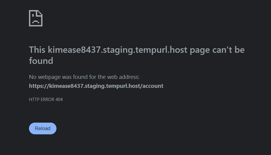Click the "No webpage was found" message line
The height and width of the screenshot is (155, 271).
pyautogui.click(x=84, y=77)
